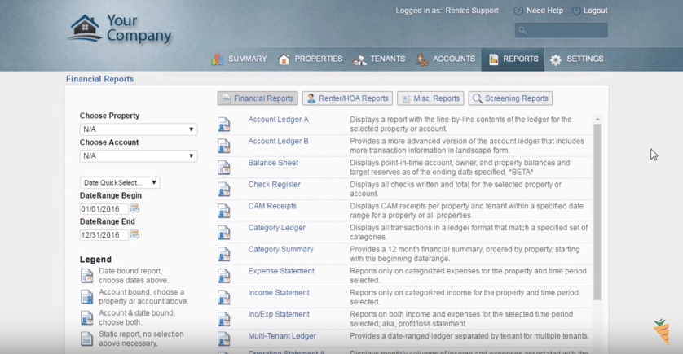683x354 pixels.
Task: Switch to Financial Reports tab
Action: coord(258,98)
